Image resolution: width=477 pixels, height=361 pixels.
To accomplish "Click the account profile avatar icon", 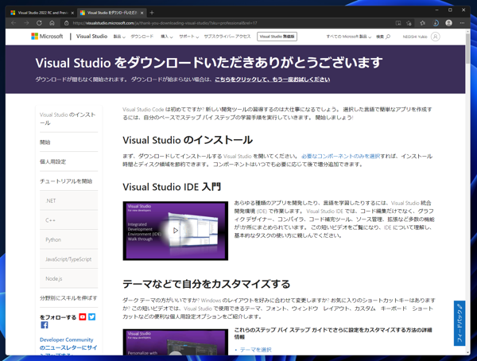I will point(436,37).
